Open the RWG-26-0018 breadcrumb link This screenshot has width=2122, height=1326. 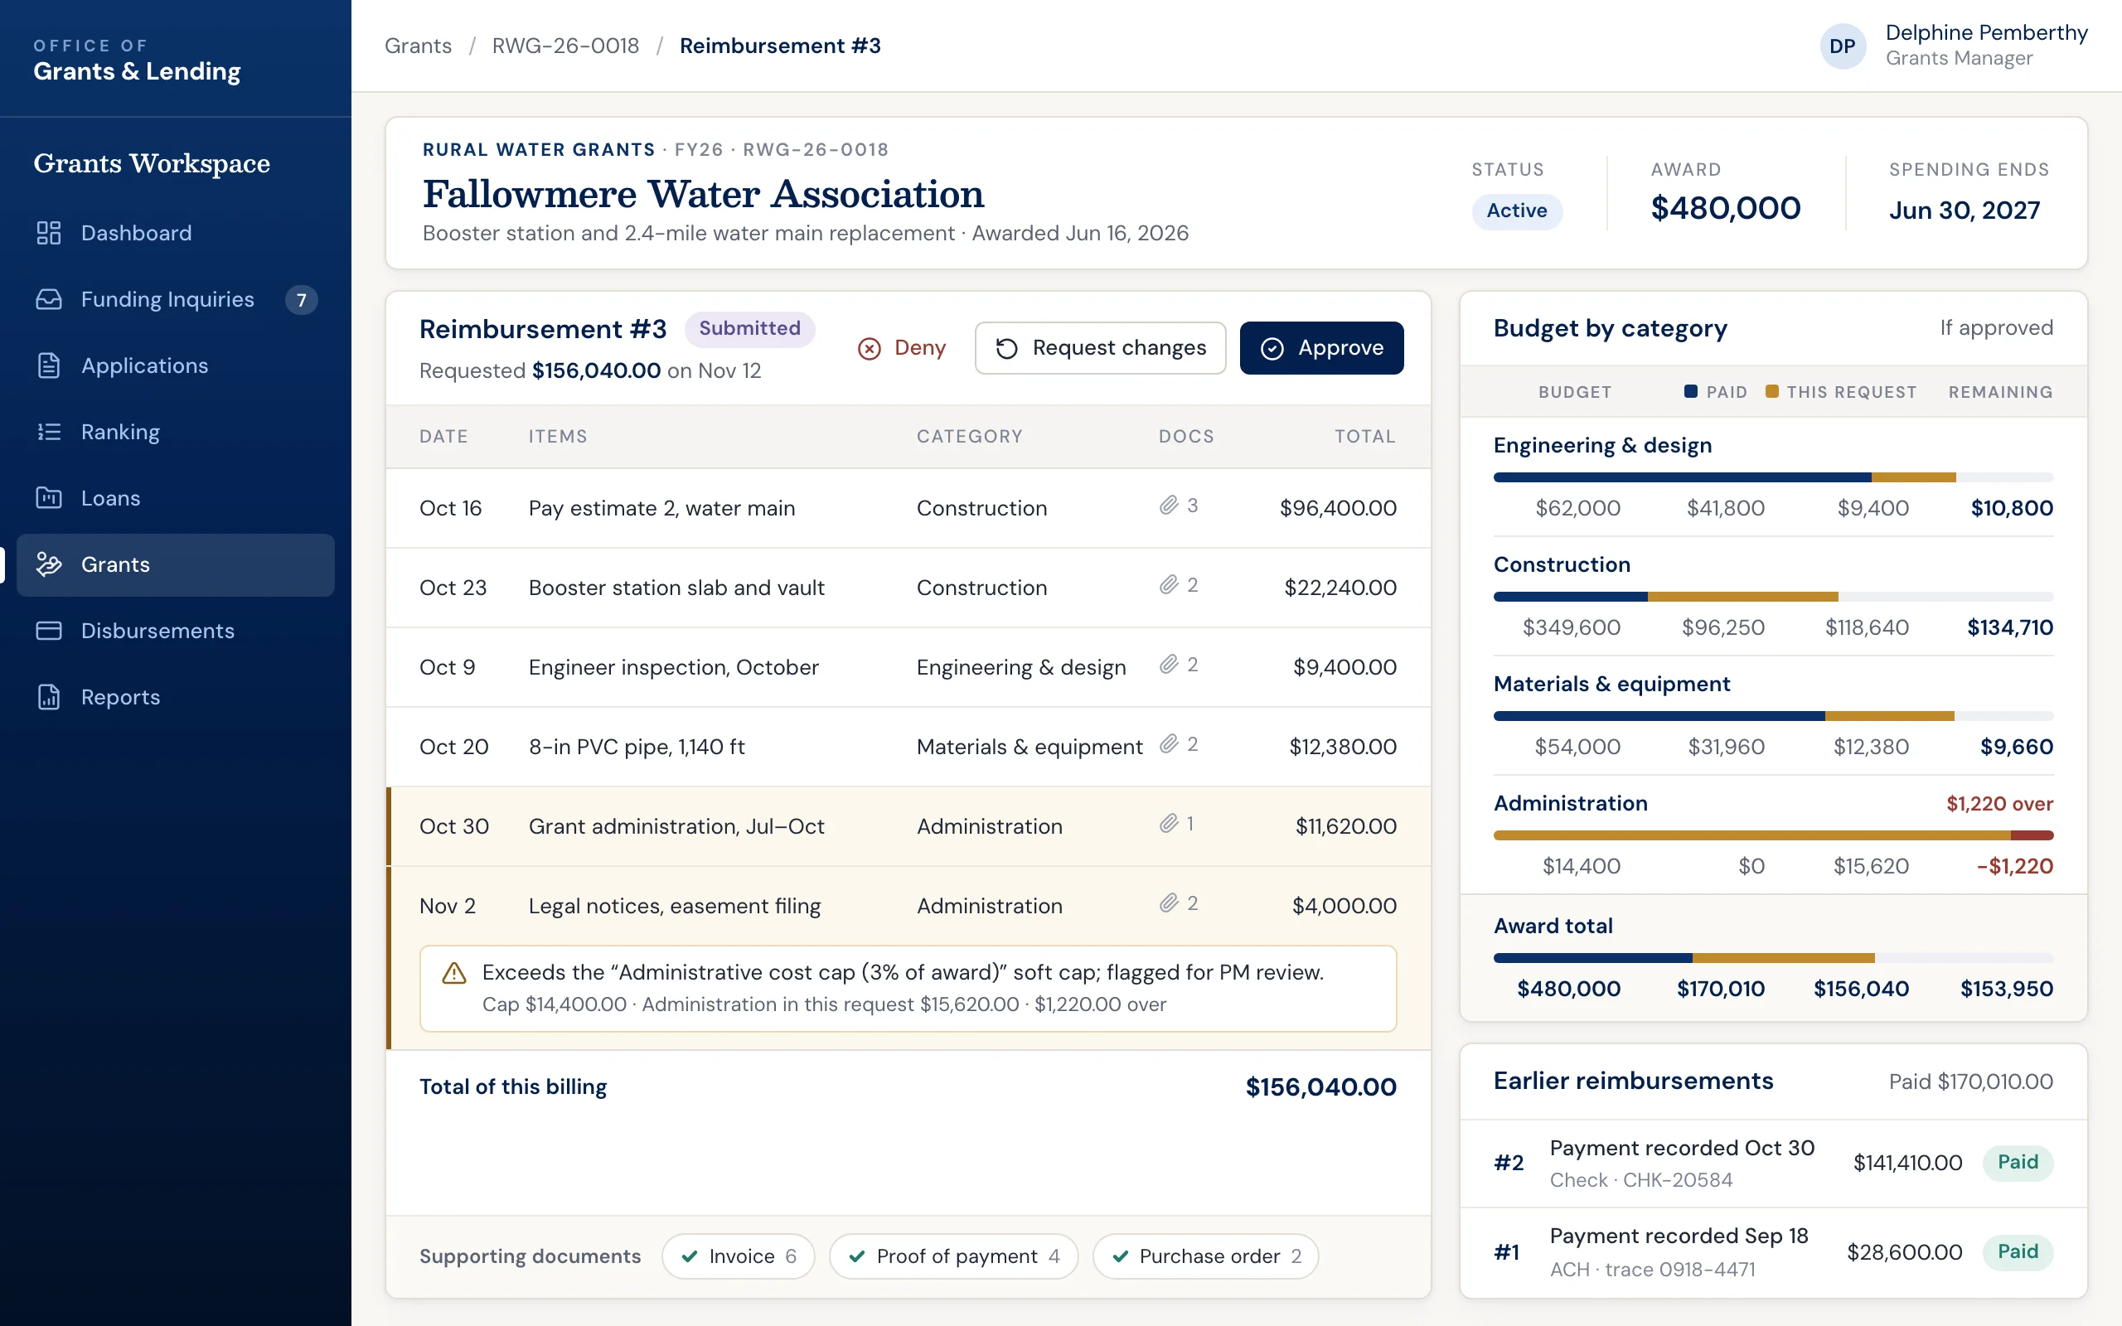coord(565,46)
